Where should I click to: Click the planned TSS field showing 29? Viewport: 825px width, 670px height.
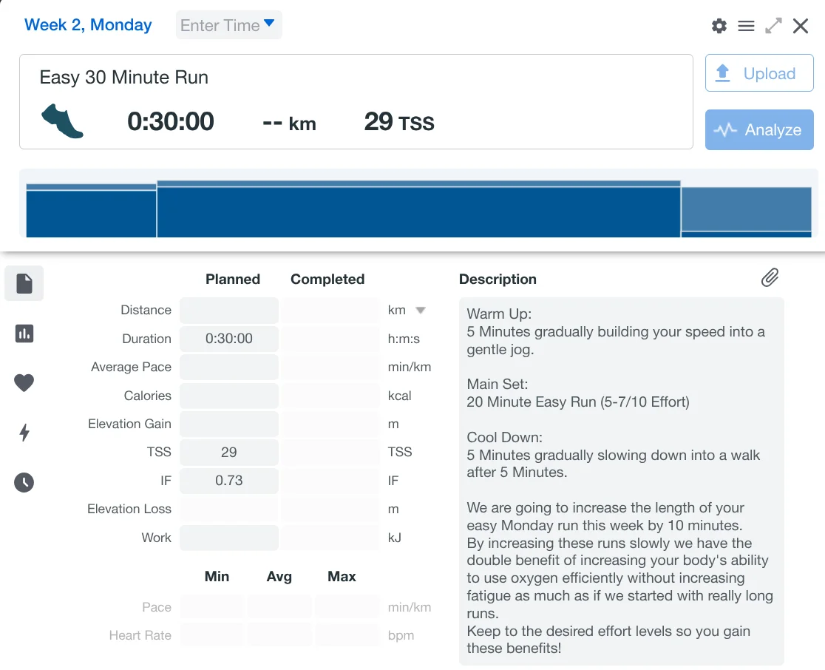tap(229, 452)
